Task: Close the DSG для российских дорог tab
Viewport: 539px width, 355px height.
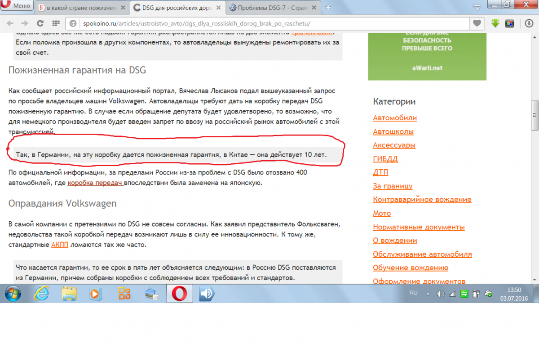Action: (x=219, y=8)
